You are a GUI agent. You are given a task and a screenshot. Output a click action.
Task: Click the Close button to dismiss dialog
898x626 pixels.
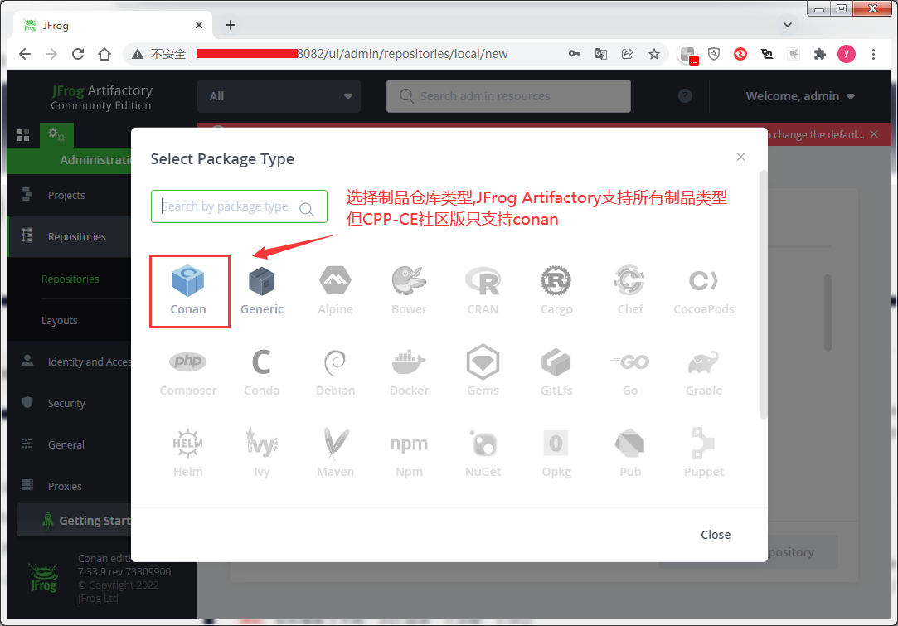coord(715,535)
